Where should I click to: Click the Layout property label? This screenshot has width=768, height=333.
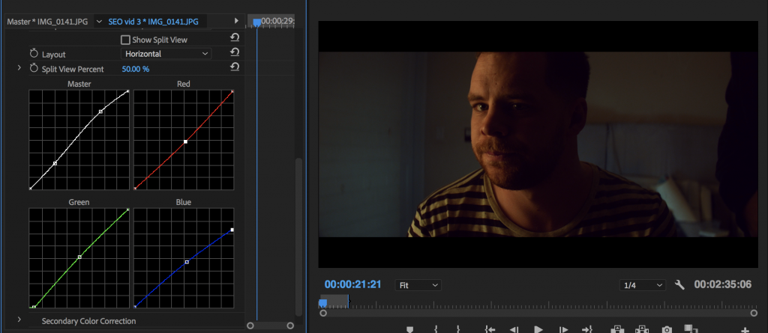click(53, 55)
